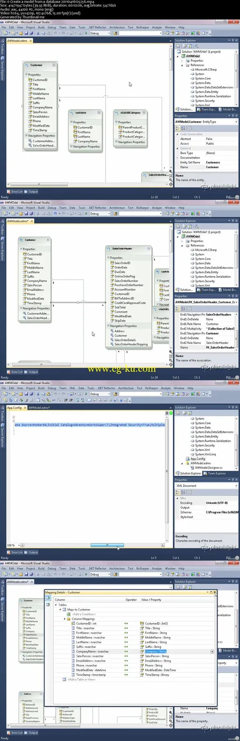
Task: Slide App.Config editor horizontal scrollbar thumb
Action: pyautogui.click(x=107, y=545)
